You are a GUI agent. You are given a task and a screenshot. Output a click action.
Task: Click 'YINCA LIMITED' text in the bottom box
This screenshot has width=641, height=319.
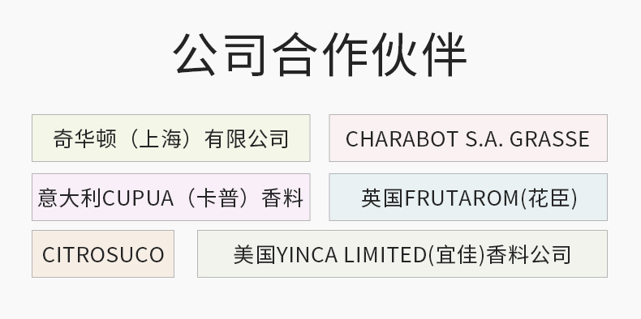click(352, 255)
